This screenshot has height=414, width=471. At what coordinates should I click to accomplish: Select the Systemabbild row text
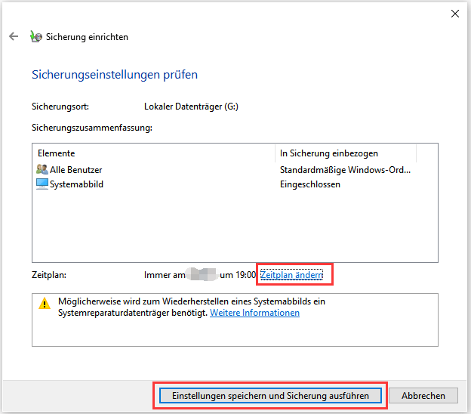(76, 184)
